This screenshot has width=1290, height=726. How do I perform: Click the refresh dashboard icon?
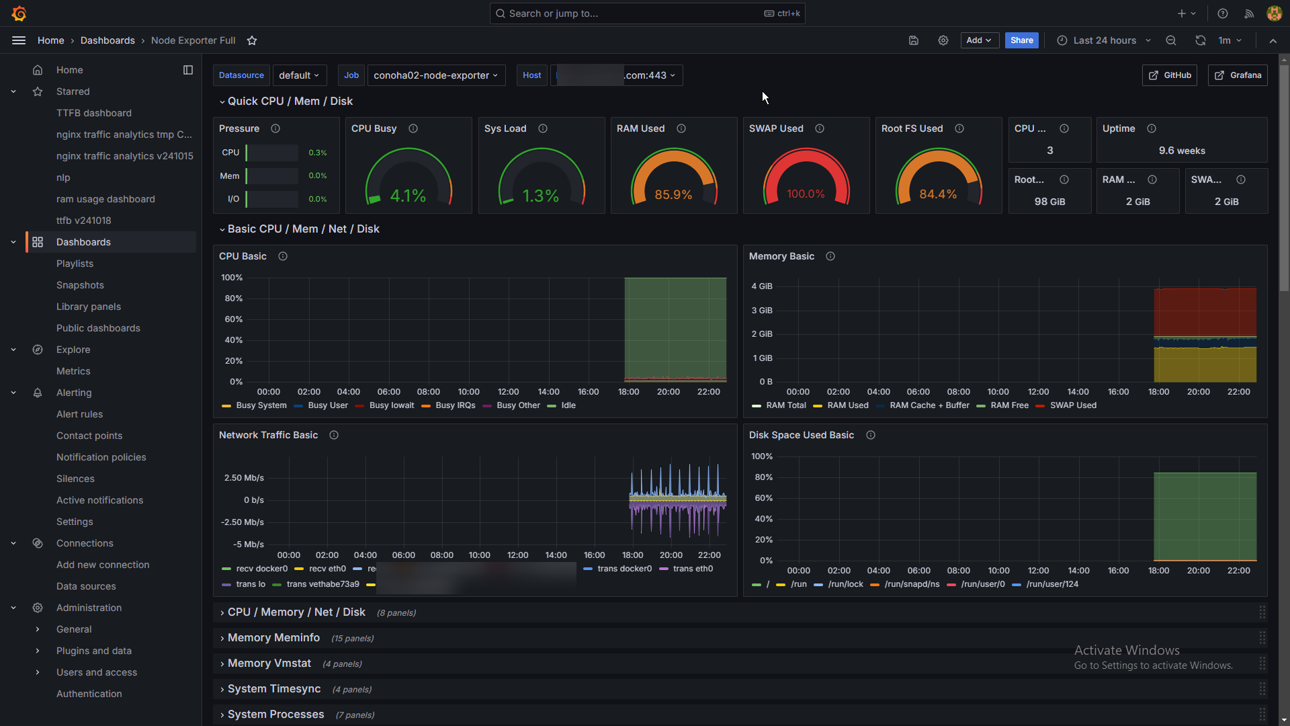click(1200, 40)
